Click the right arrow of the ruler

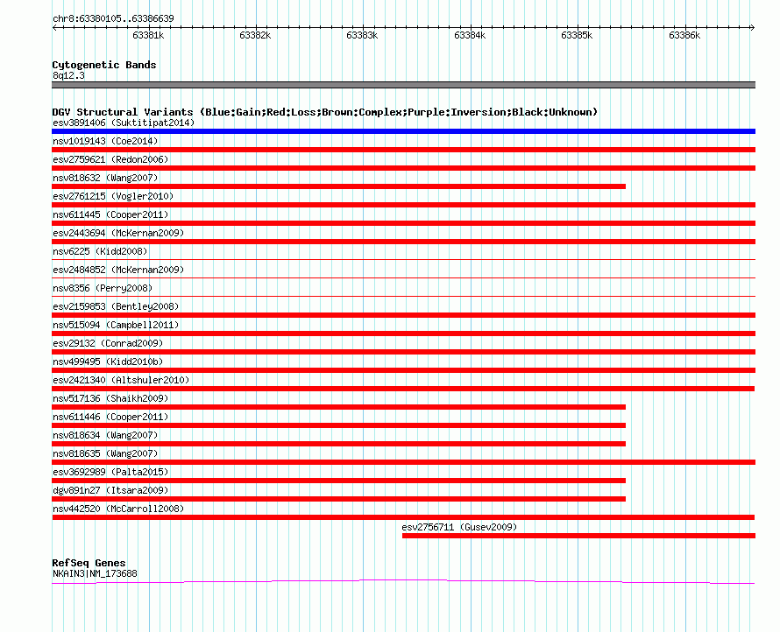[x=752, y=28]
